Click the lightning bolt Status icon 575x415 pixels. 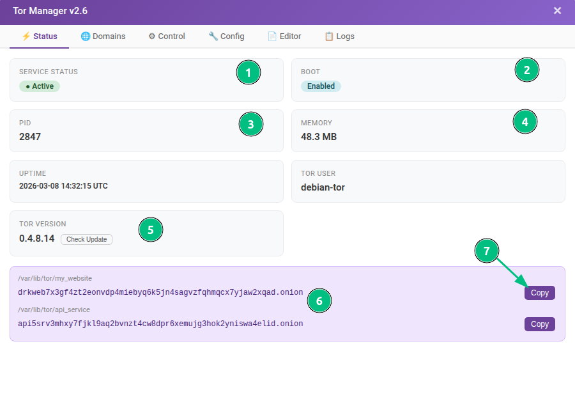26,36
